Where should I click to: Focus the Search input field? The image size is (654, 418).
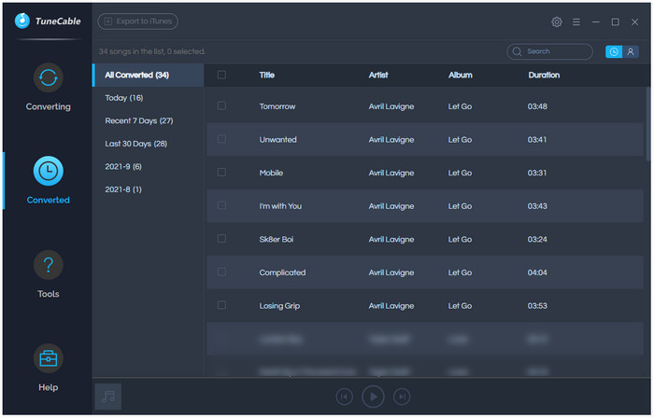(550, 51)
